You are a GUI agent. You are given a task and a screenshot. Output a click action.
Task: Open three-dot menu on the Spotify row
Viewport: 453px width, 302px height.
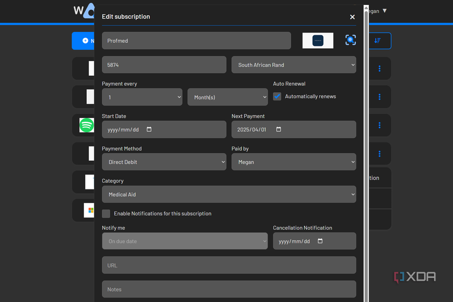(379, 125)
